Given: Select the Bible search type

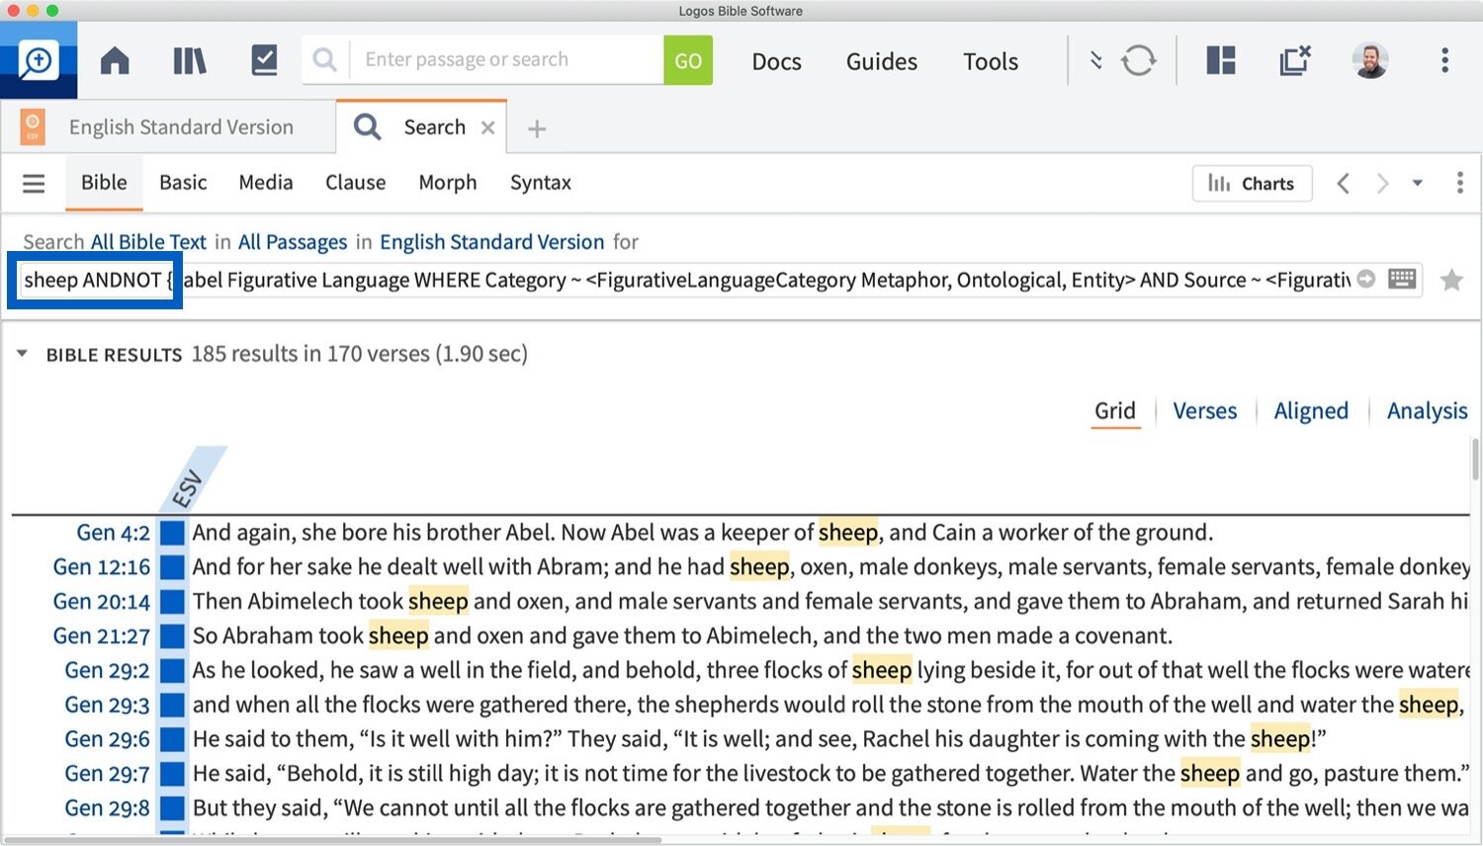Looking at the screenshot, I should (x=104, y=183).
